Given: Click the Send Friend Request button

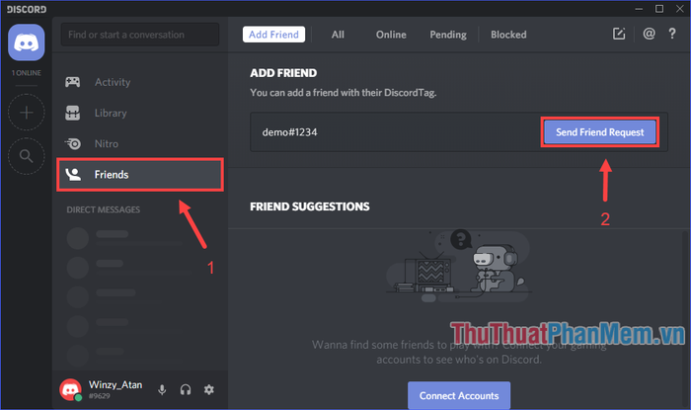Looking at the screenshot, I should click(x=599, y=132).
